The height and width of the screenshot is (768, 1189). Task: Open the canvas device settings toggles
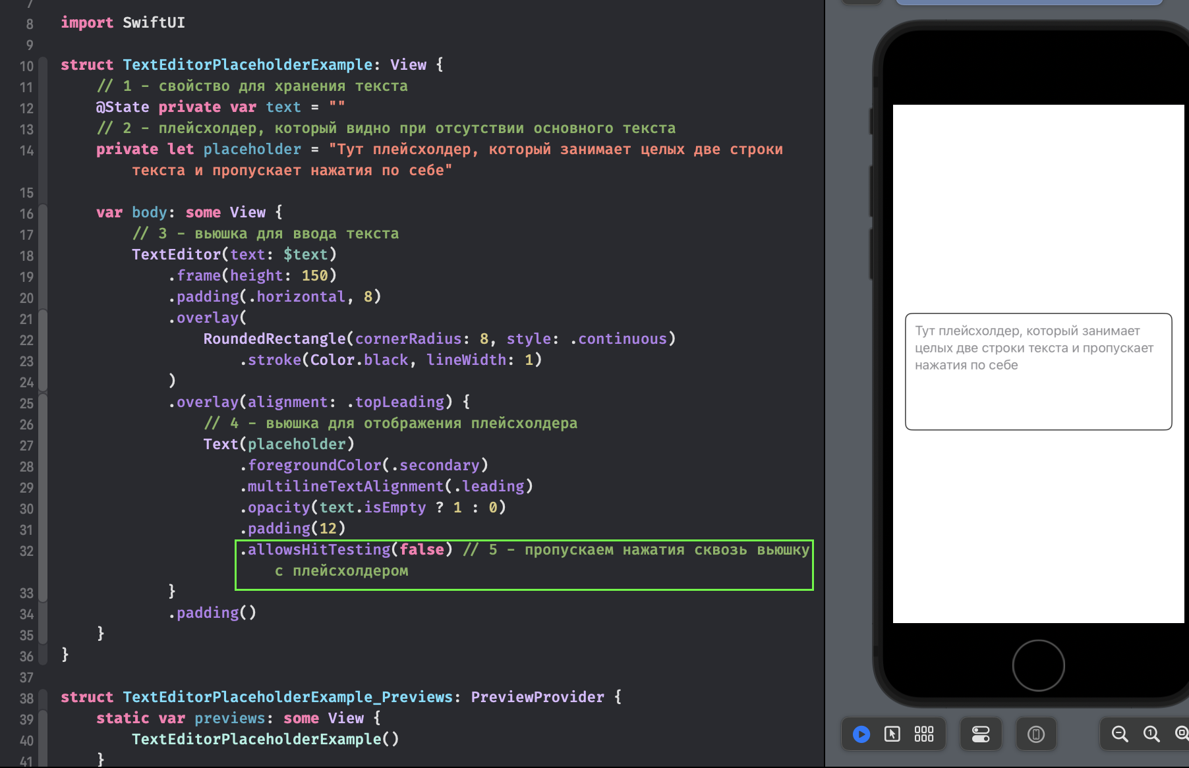(981, 734)
